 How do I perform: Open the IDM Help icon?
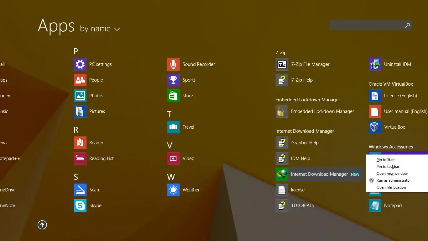click(282, 158)
